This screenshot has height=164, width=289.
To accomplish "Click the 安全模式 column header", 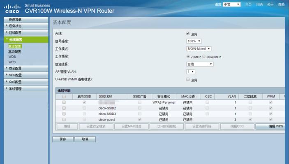I will [x=164, y=96].
